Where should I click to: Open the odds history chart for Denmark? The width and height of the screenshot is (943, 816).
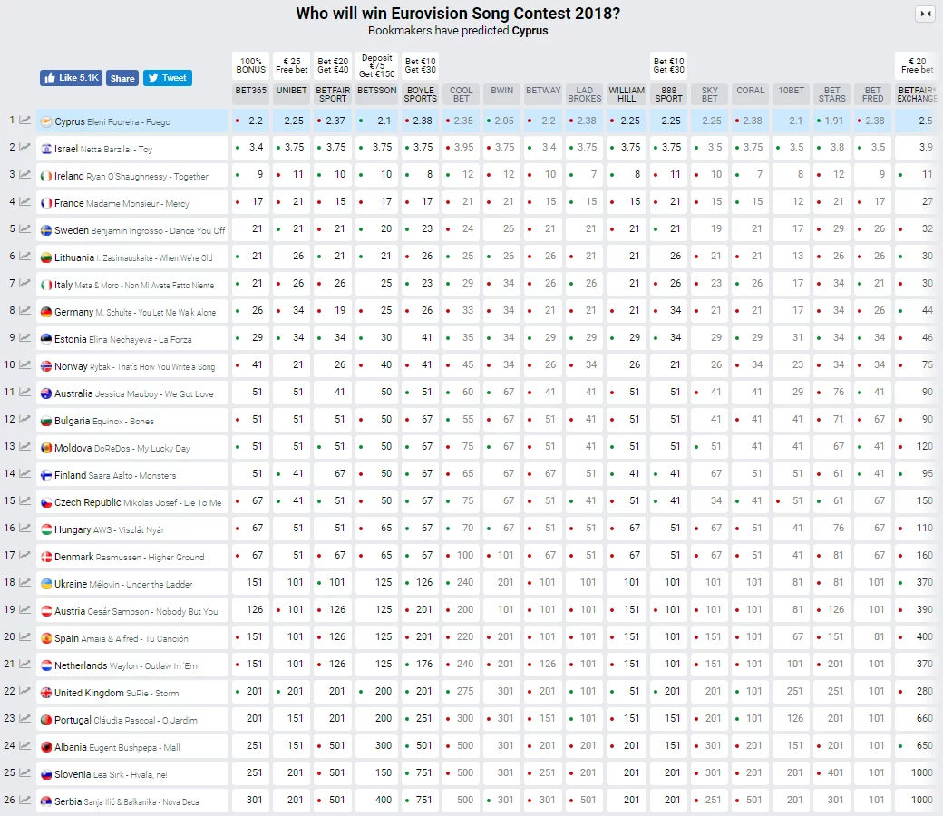point(24,555)
